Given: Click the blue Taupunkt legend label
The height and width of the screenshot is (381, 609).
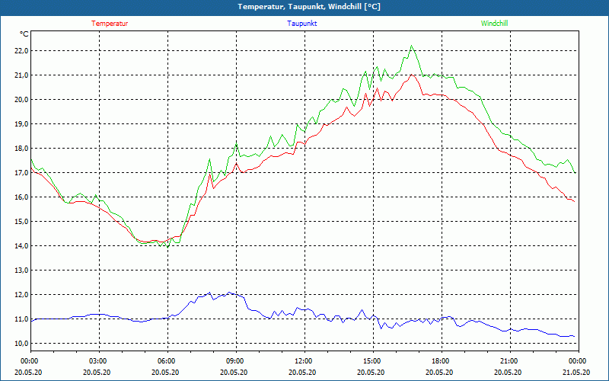Looking at the screenshot, I should (302, 24).
